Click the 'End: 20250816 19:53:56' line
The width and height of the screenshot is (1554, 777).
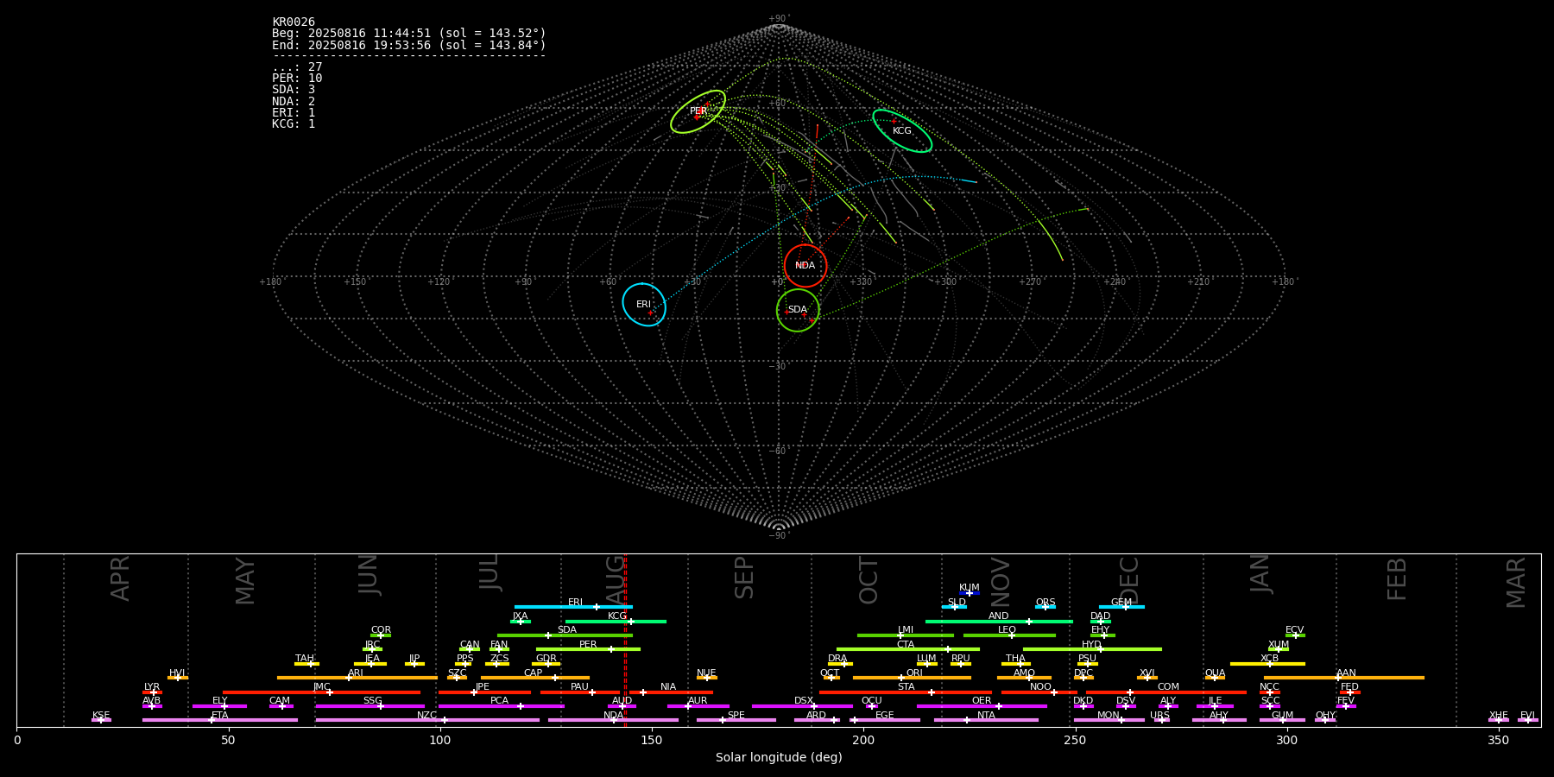pyautogui.click(x=409, y=45)
